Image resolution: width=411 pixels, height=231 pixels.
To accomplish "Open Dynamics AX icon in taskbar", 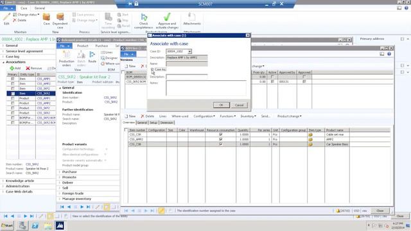I will 60,225.
